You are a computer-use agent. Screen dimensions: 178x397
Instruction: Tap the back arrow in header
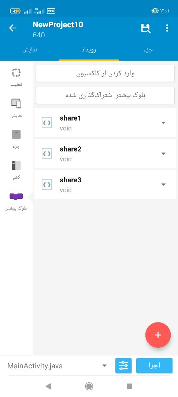(12, 28)
